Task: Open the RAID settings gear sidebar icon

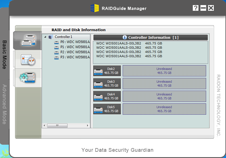Action: coord(27,78)
